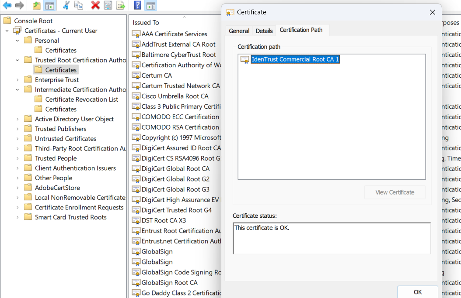Close the Certificate dialog with X
Viewport: 461px width, 298px height.
pos(432,12)
